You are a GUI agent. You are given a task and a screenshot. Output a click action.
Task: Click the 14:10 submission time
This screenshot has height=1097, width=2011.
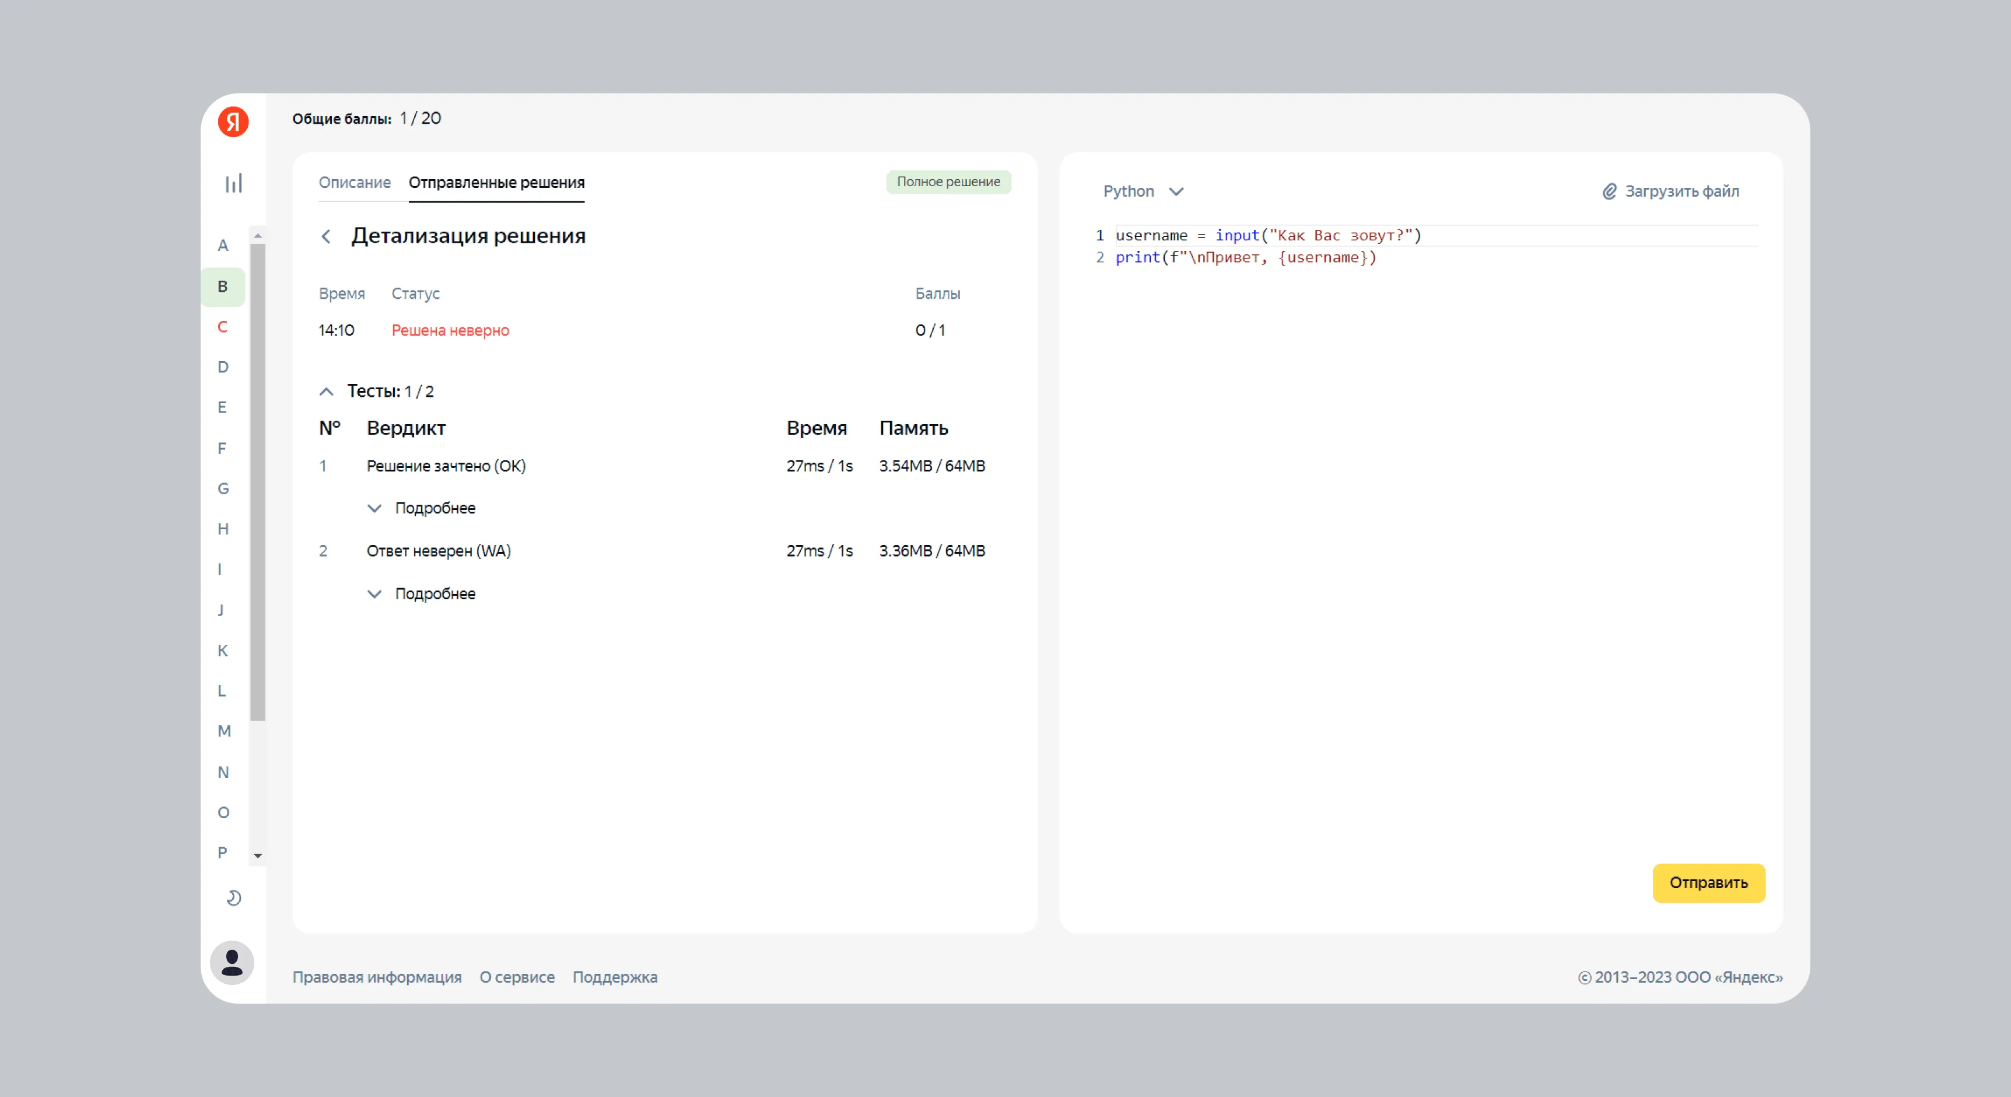tap(337, 330)
